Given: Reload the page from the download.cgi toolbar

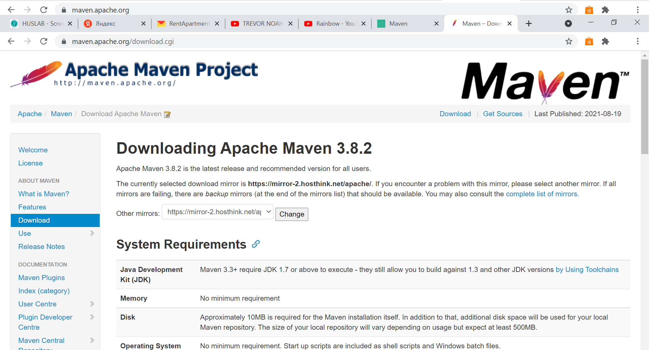Looking at the screenshot, I should [44, 41].
